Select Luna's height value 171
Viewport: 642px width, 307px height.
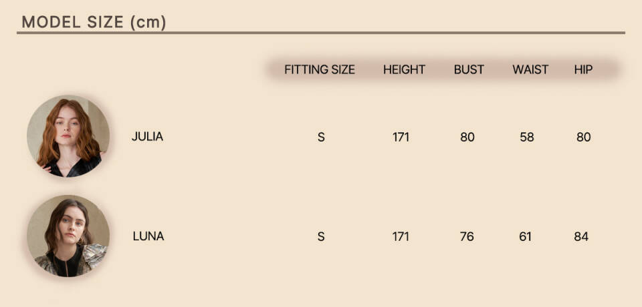pos(401,237)
